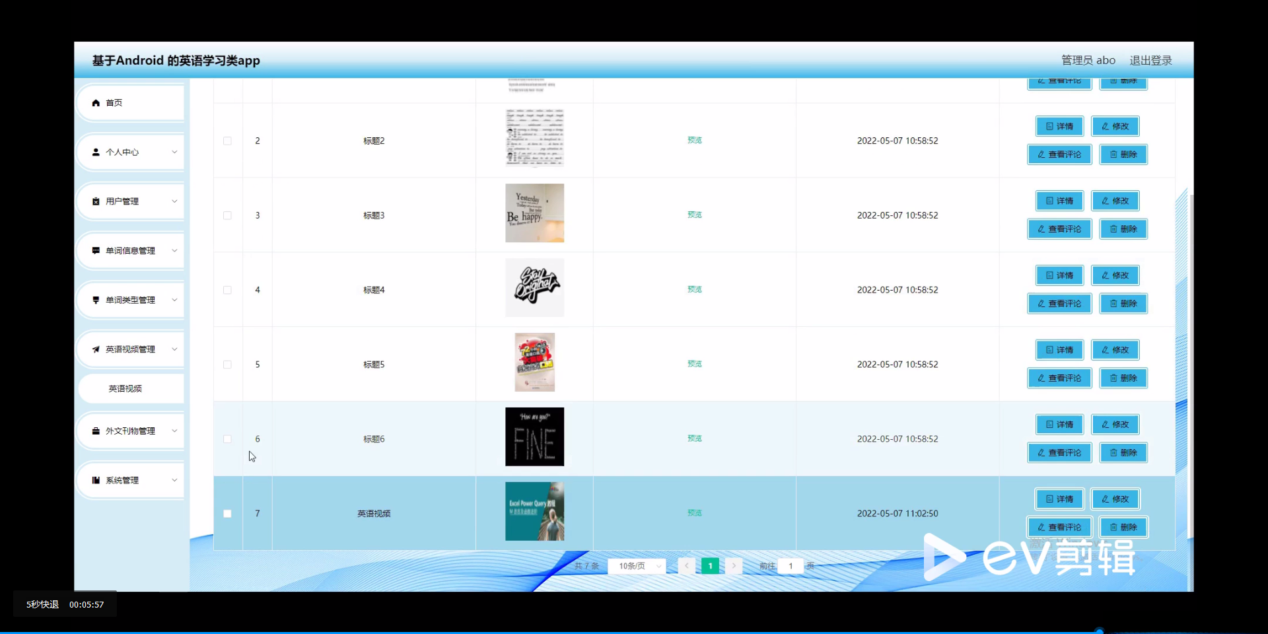Select the 用户管理 sidebar icon
Viewport: 1268px width, 634px height.
pyautogui.click(x=96, y=201)
